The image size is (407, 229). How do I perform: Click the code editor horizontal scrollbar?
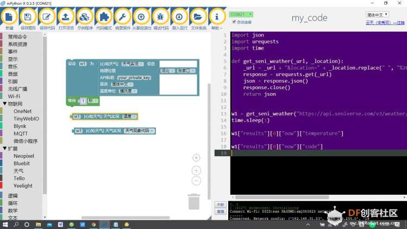(x=282, y=197)
